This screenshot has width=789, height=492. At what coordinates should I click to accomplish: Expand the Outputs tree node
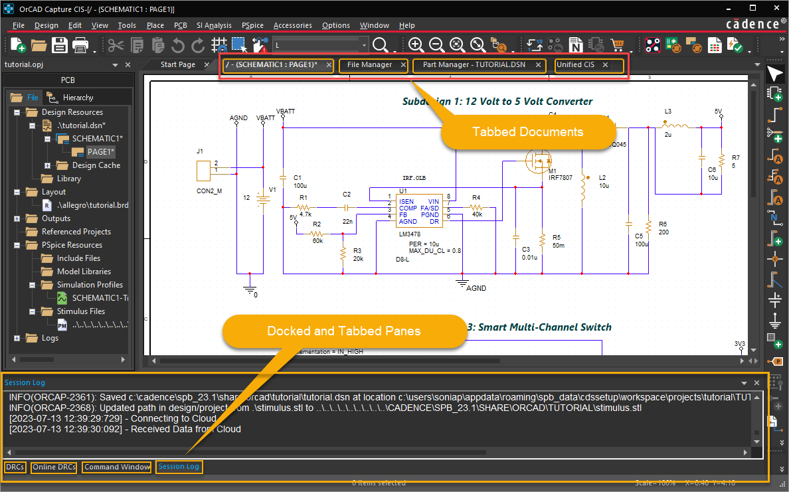click(x=17, y=218)
